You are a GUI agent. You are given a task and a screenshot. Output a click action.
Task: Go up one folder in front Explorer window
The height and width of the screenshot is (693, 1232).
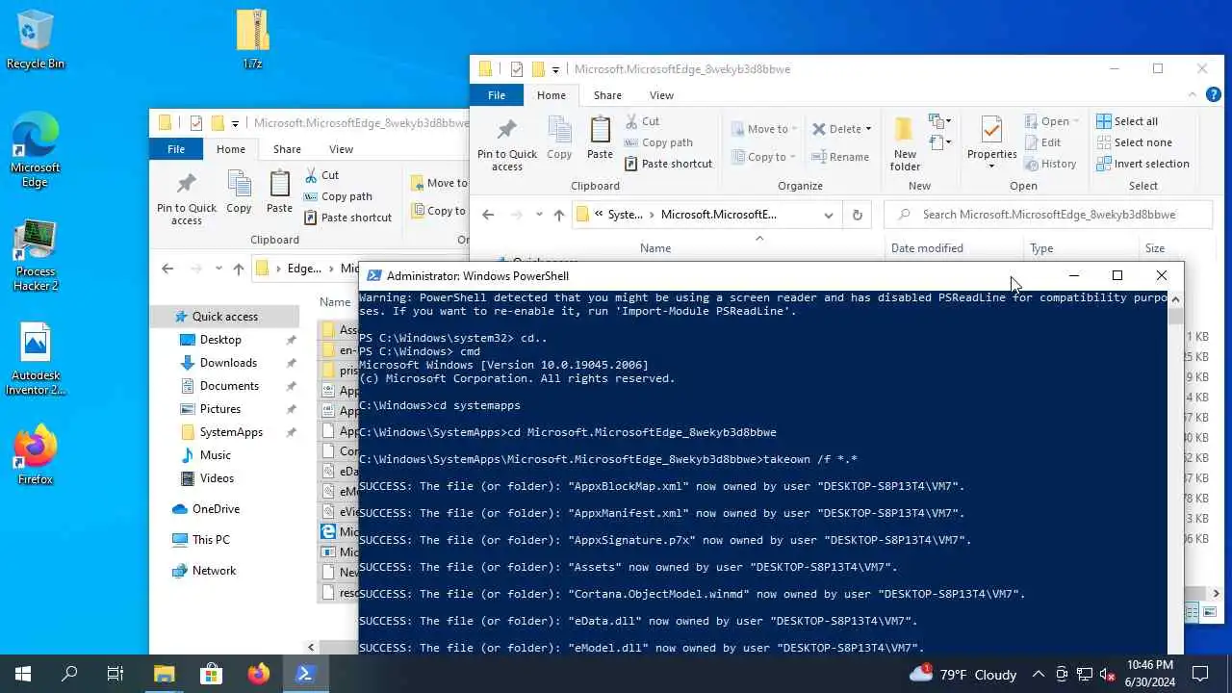(559, 215)
